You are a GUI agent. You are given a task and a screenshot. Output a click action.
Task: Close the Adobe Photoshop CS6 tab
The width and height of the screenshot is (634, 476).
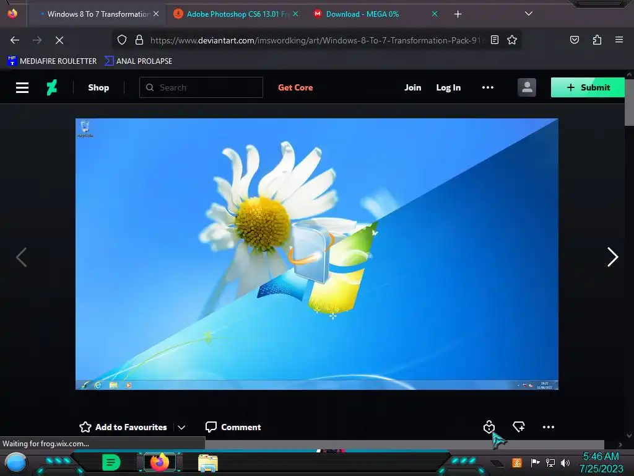(295, 14)
